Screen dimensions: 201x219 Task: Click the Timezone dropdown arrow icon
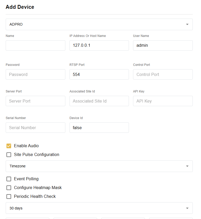187,166
